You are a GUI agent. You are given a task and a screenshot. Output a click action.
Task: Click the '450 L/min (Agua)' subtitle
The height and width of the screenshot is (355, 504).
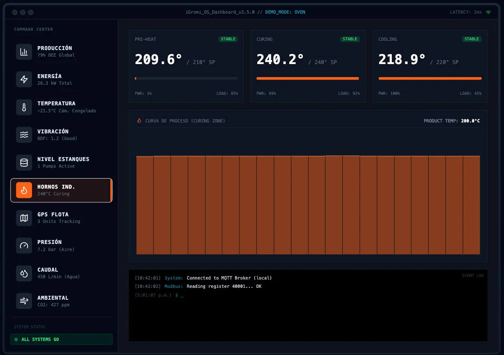coord(58,276)
